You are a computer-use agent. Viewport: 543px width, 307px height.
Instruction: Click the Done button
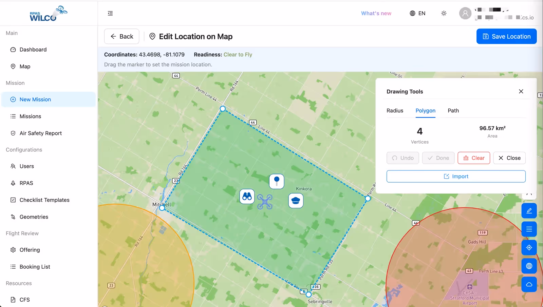tap(438, 158)
